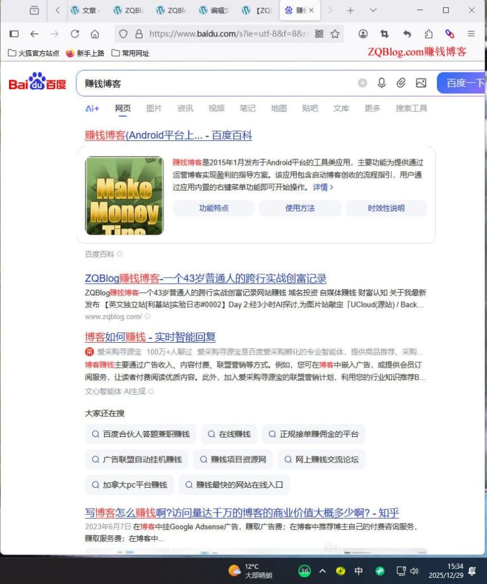Reload the page with the refresh icon
Image resolution: width=487 pixels, height=584 pixels.
pyautogui.click(x=75, y=34)
